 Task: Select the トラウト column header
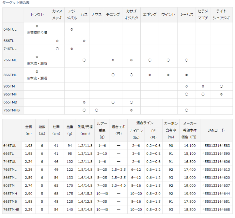pos(37,15)
